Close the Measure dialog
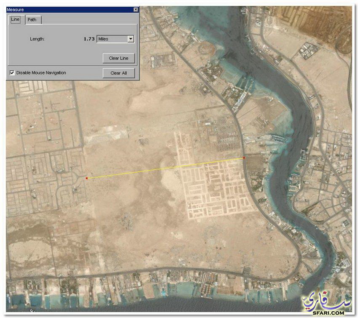 point(136,9)
